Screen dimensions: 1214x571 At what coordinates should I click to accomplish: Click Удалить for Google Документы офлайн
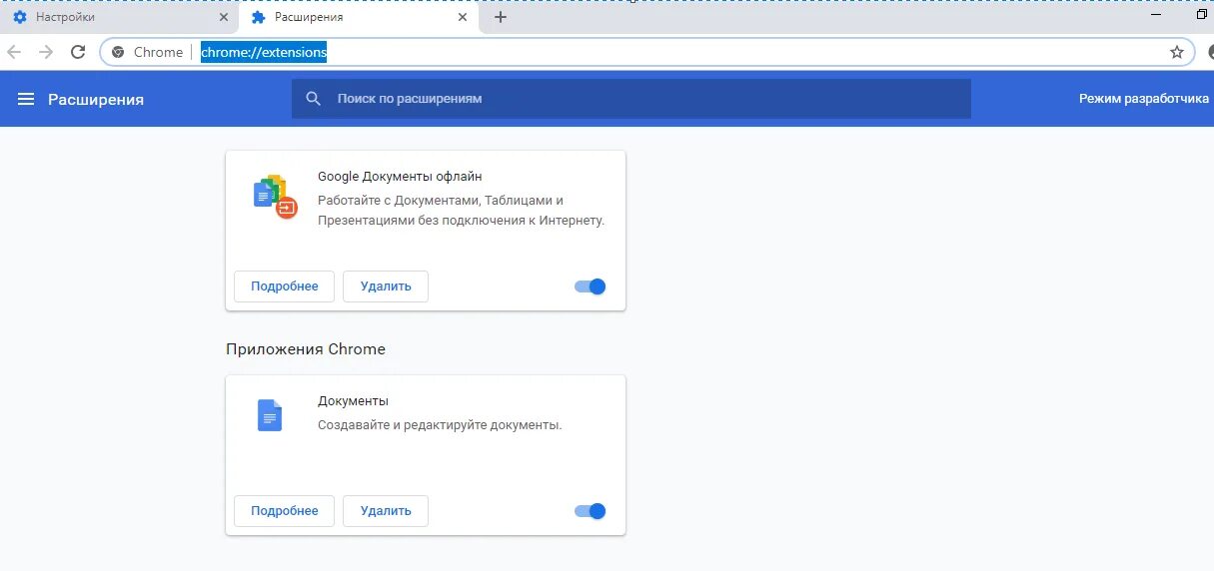click(x=386, y=286)
